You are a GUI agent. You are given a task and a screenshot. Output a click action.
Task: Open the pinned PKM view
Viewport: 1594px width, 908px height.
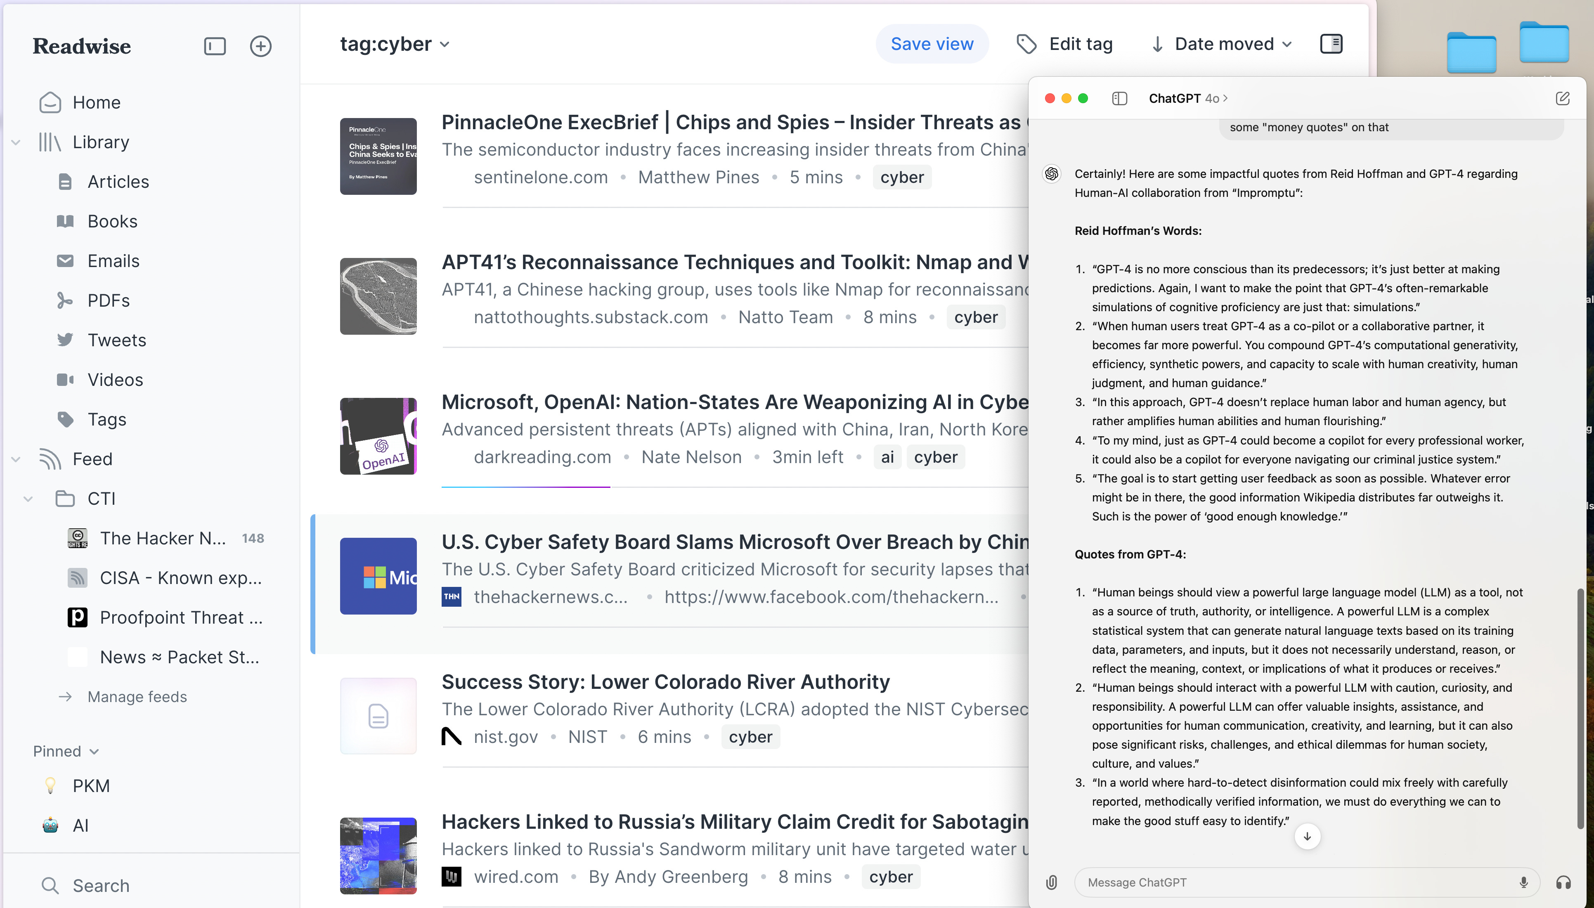[x=91, y=786]
